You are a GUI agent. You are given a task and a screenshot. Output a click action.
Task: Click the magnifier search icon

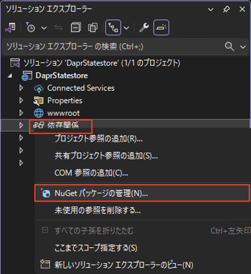click(x=229, y=46)
